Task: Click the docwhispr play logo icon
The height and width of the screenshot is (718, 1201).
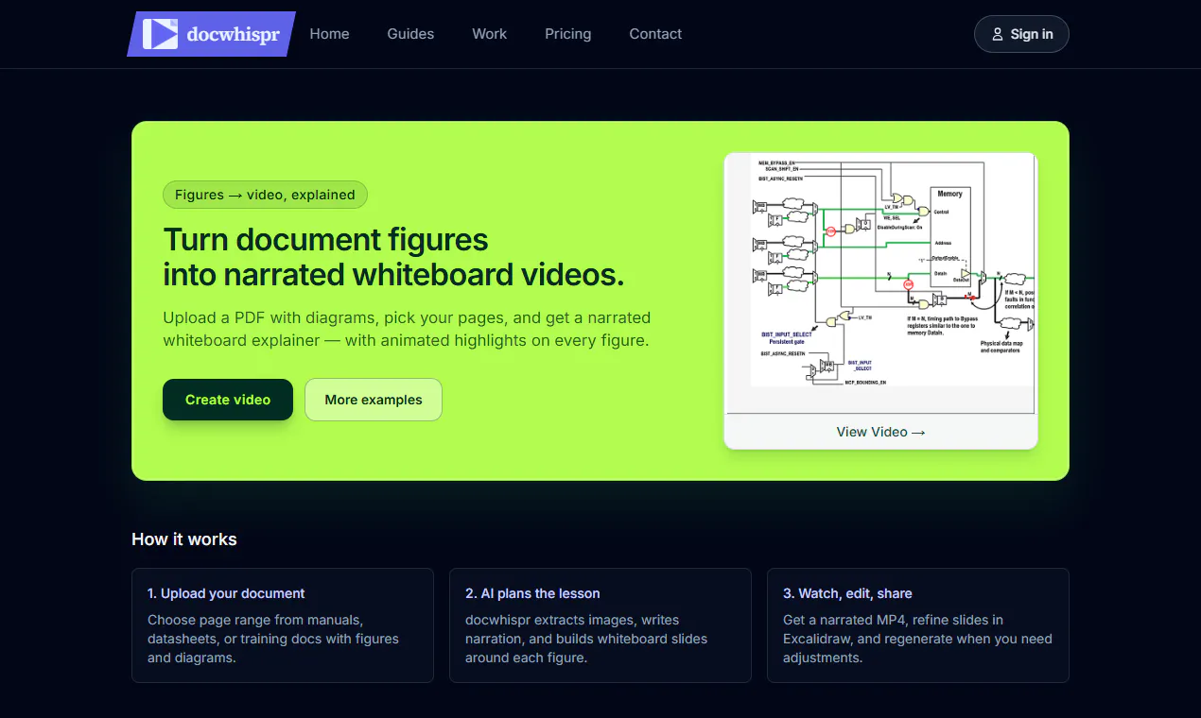Action: [x=160, y=34]
